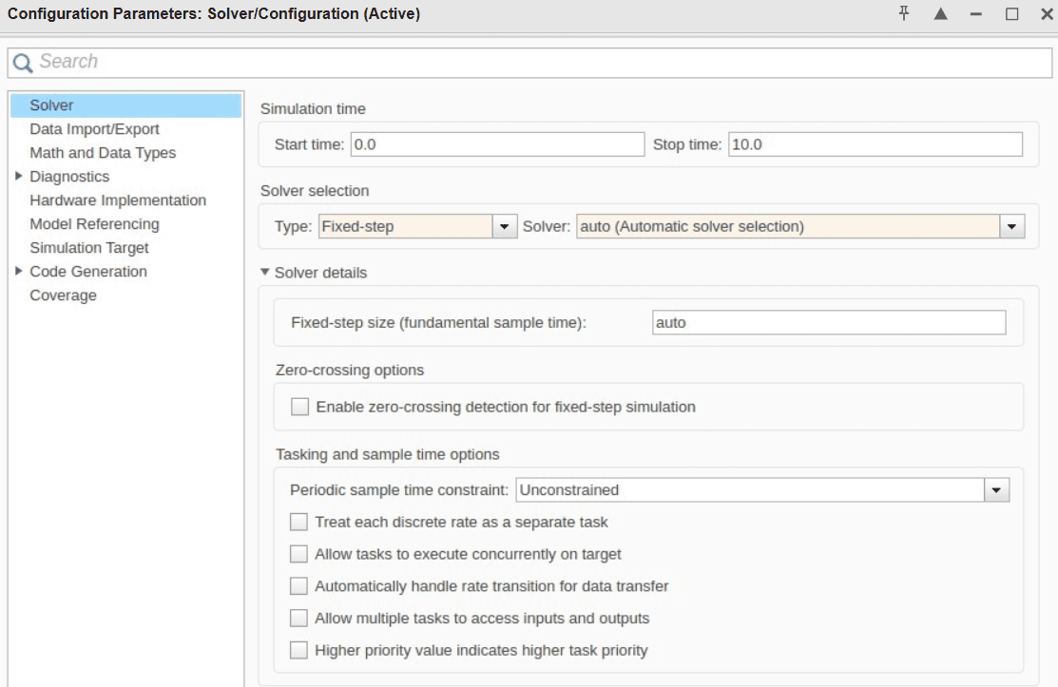Click the up-arrow icon in title bar
Image resolution: width=1058 pixels, height=687 pixels.
pos(941,14)
